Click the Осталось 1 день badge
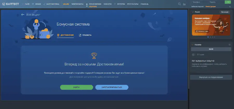This screenshot has height=109, width=234. click(202, 31)
